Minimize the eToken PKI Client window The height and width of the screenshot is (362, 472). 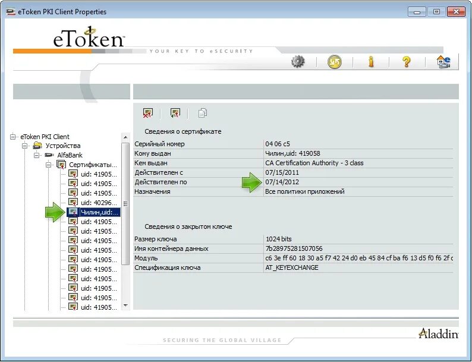coord(417,12)
